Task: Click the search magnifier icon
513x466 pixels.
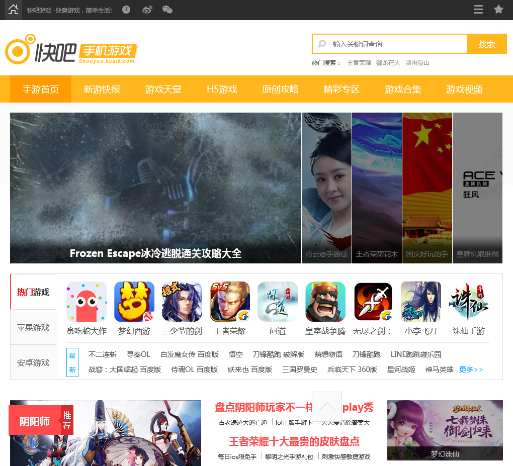Action: tap(322, 44)
